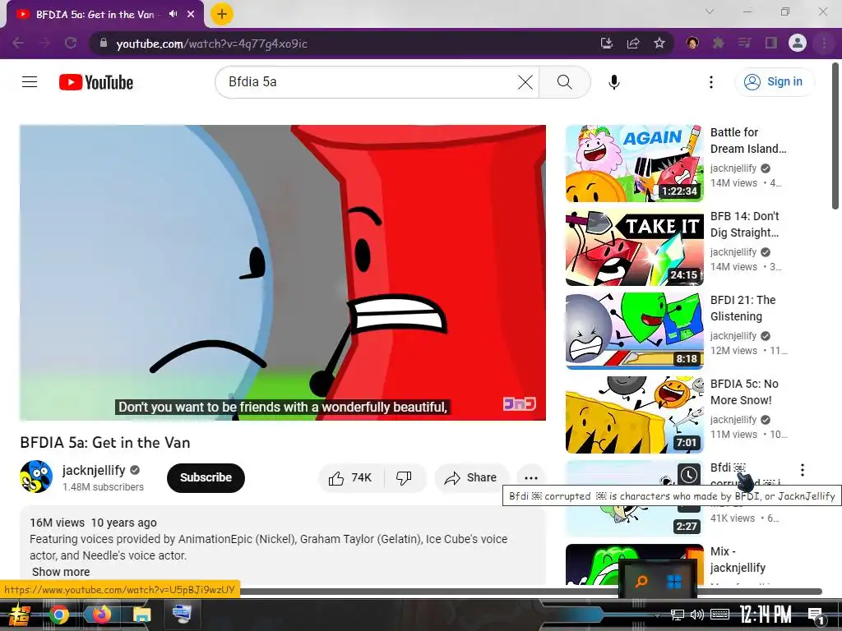Open Battle for Dream Island AGAIN thumbnail
This screenshot has width=842, height=631.
coord(634,164)
